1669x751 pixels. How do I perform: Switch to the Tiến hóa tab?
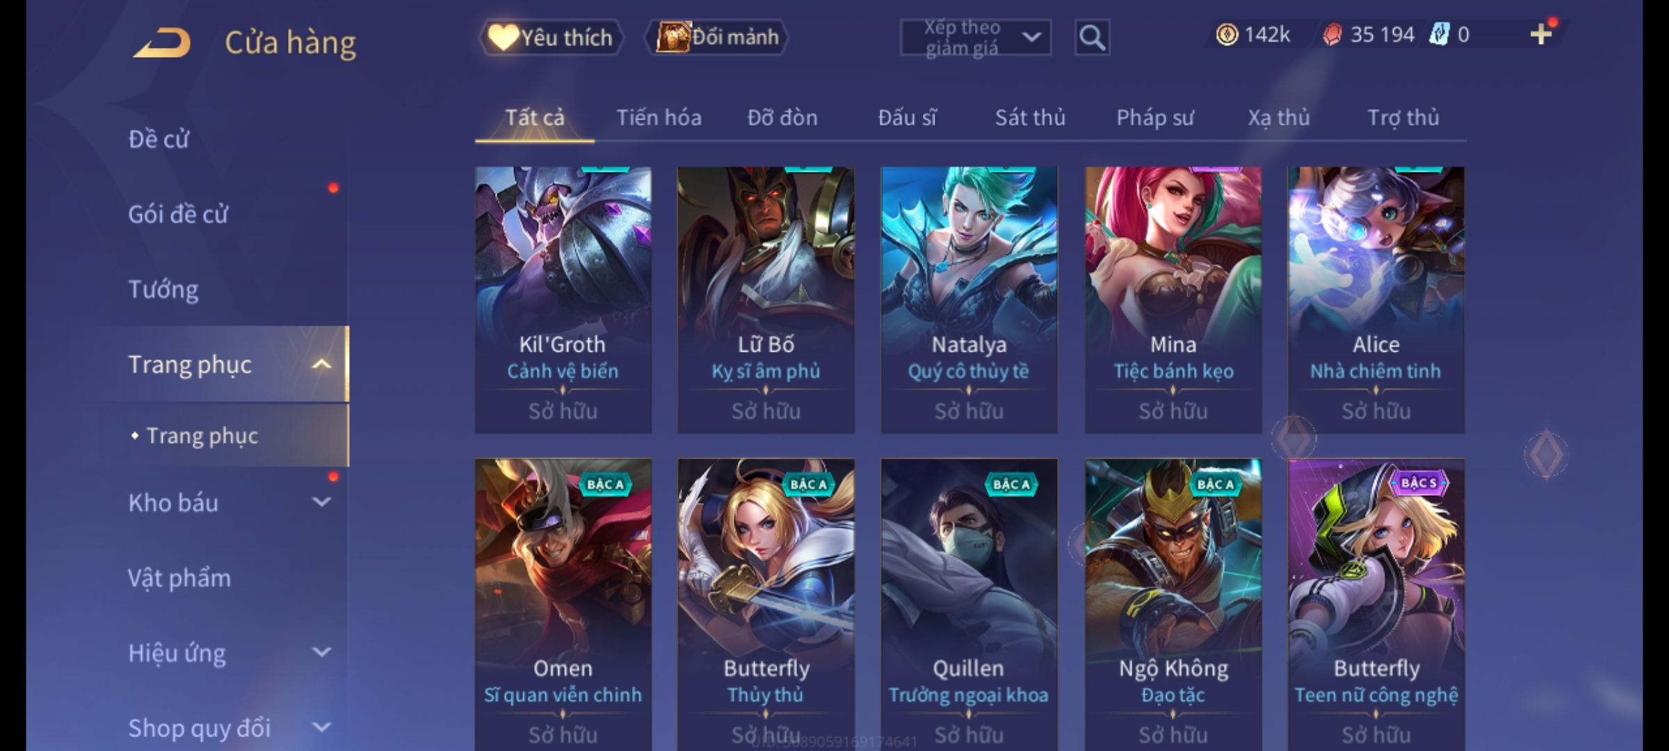click(659, 118)
